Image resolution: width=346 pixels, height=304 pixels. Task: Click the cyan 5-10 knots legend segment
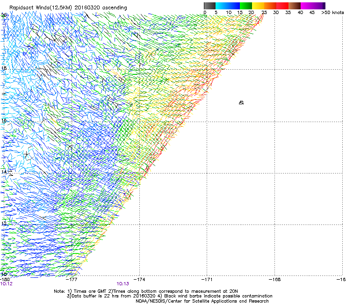pyautogui.click(x=222, y=6)
